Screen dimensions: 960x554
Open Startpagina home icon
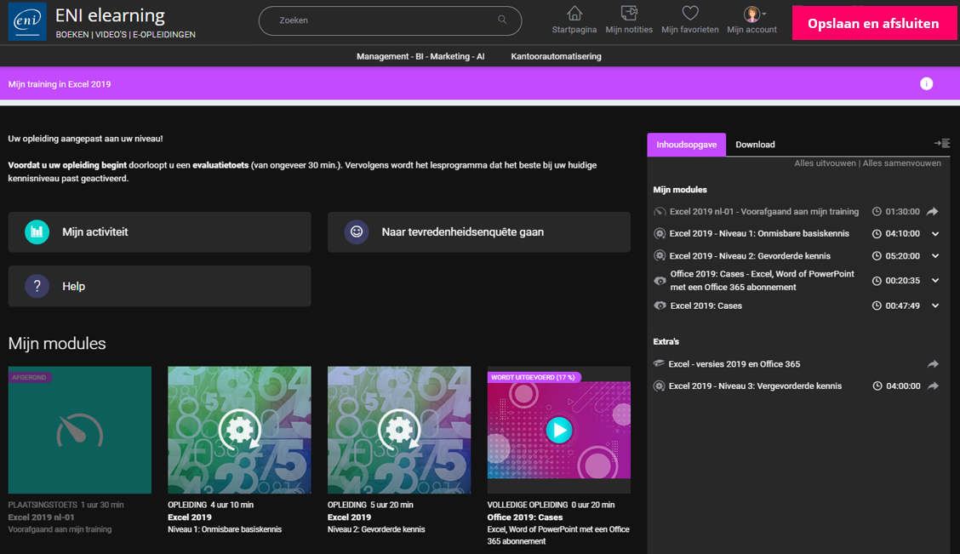[574, 13]
